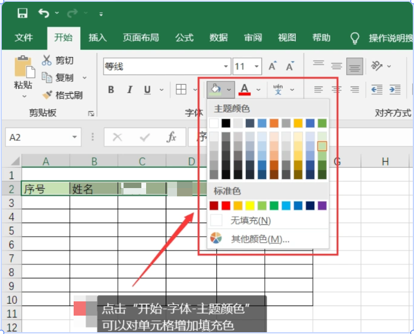Click the decrease font size icon
414x334 pixels.
tap(290, 66)
